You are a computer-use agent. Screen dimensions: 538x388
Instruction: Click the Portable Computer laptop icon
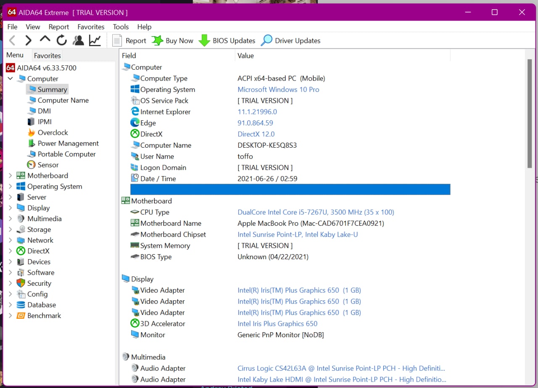32,154
